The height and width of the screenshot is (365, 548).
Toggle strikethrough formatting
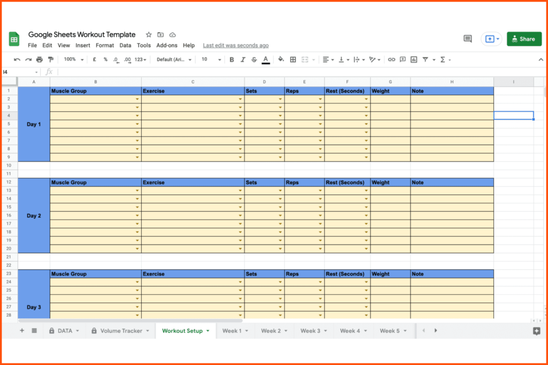pyautogui.click(x=253, y=59)
